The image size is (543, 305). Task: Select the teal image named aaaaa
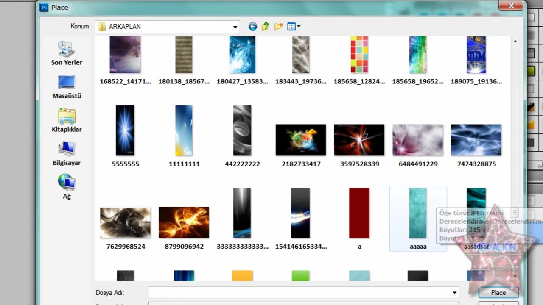418,213
